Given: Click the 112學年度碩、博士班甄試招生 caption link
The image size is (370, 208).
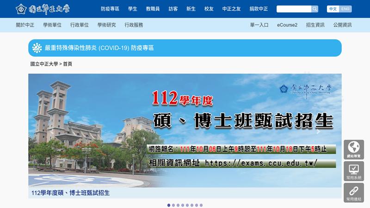Looking at the screenshot, I should [x=71, y=193].
